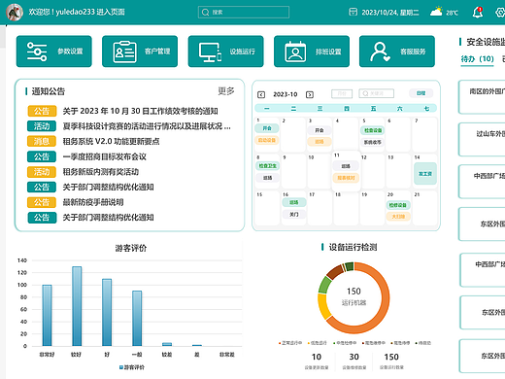Click the empty October 2 calendar cell

[x=293, y=134]
